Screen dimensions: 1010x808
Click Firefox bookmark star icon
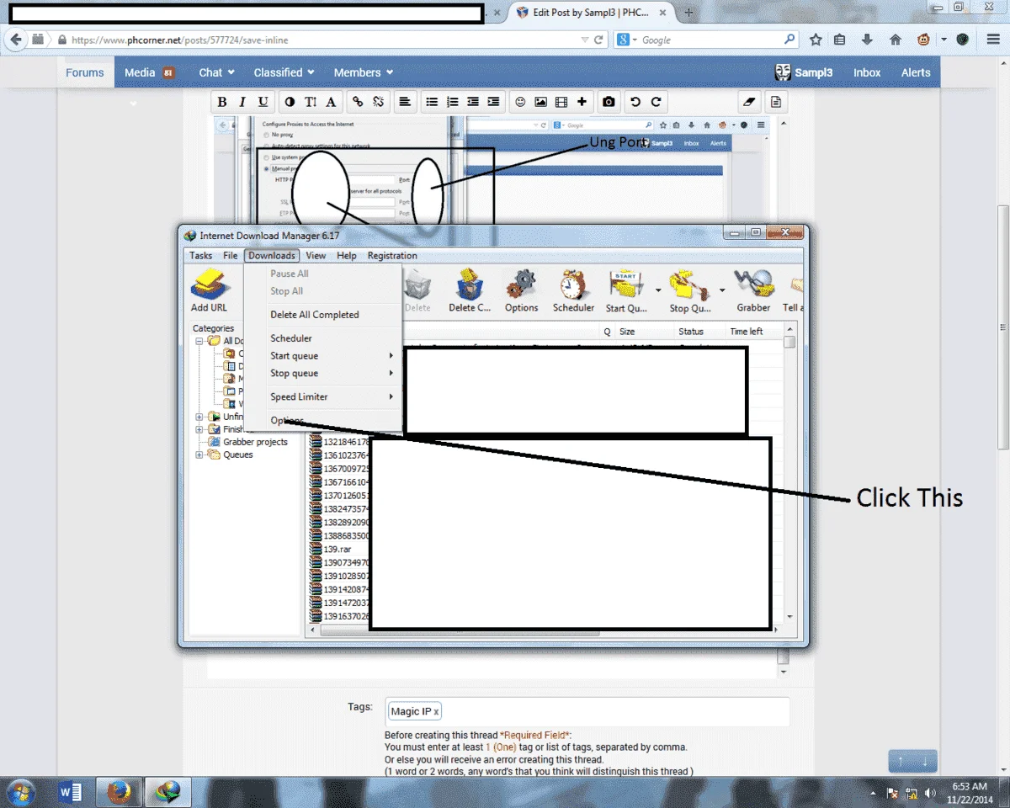click(816, 40)
